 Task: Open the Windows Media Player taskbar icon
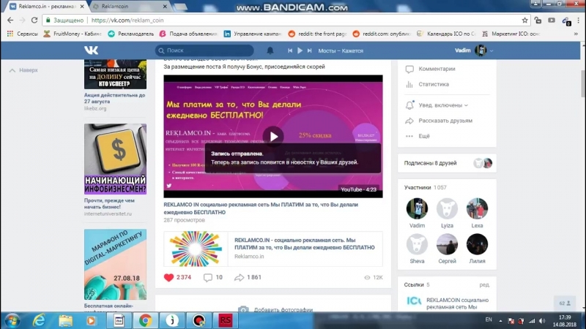[92, 320]
